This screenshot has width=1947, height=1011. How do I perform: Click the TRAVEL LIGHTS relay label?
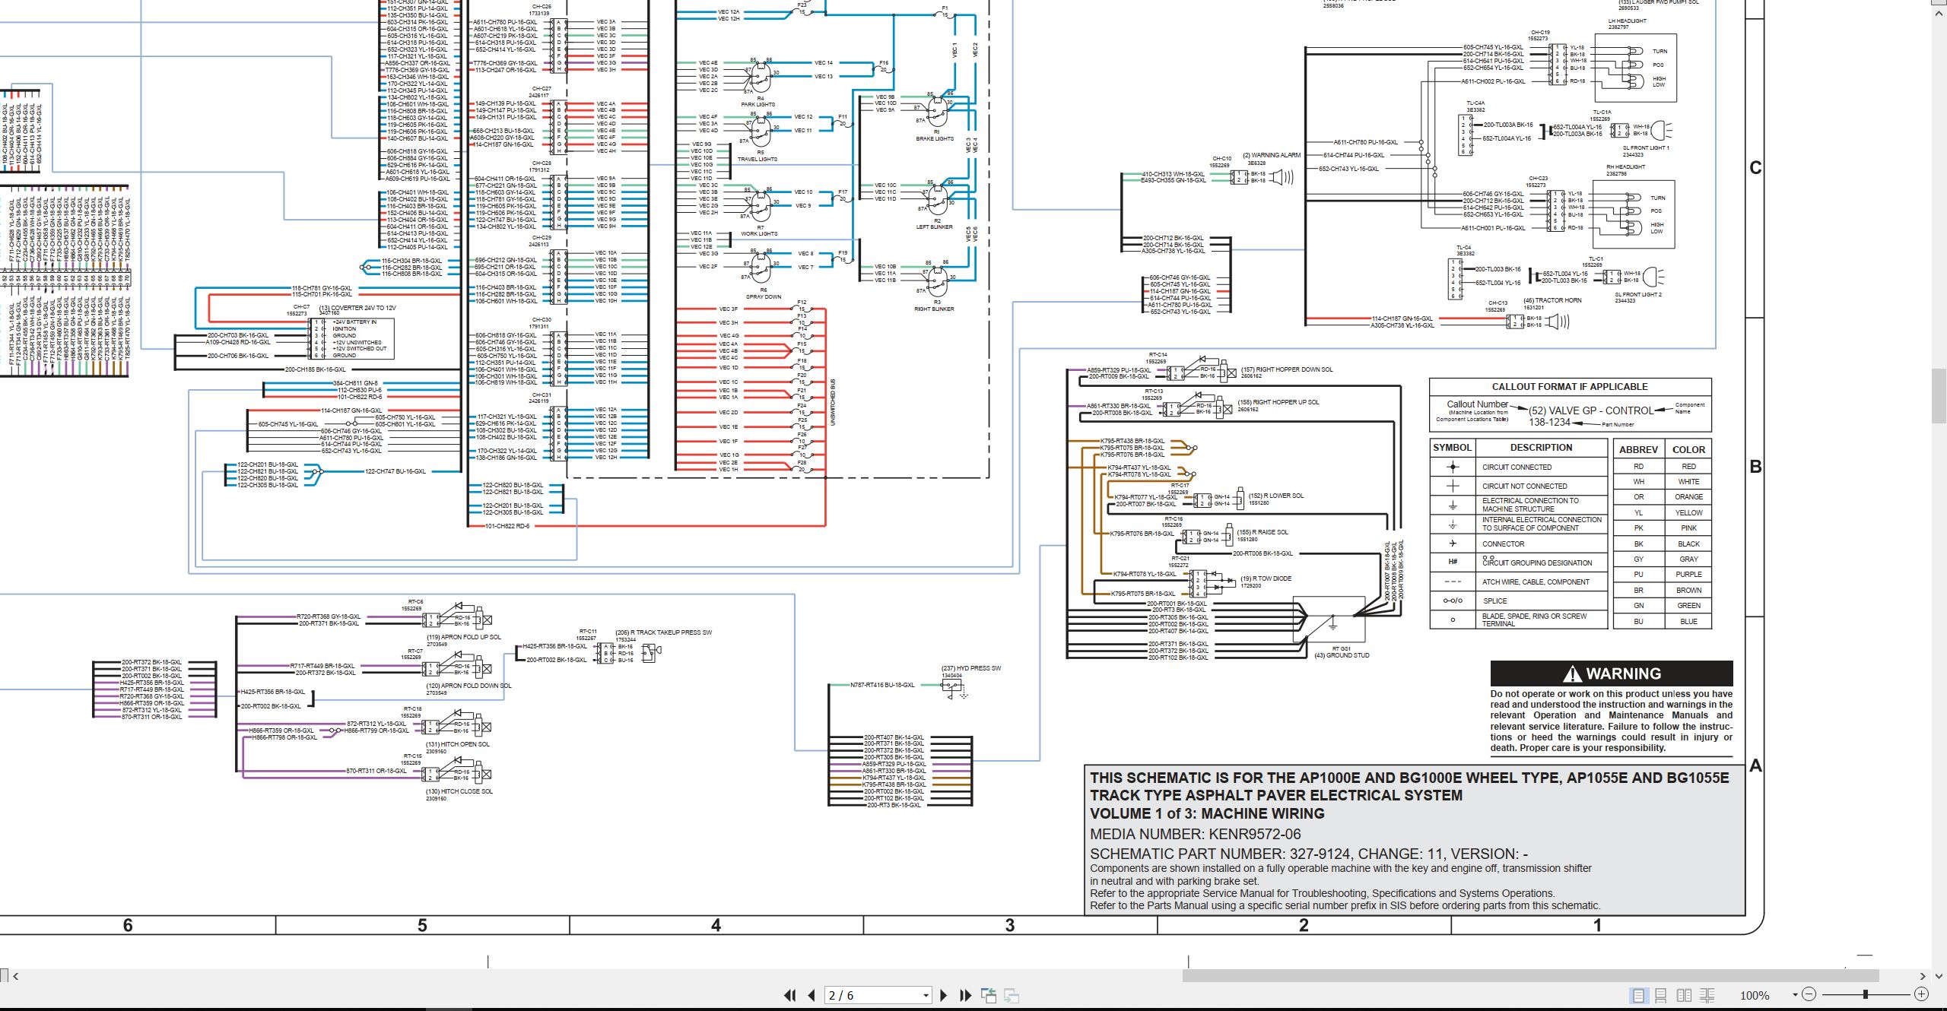tap(758, 160)
